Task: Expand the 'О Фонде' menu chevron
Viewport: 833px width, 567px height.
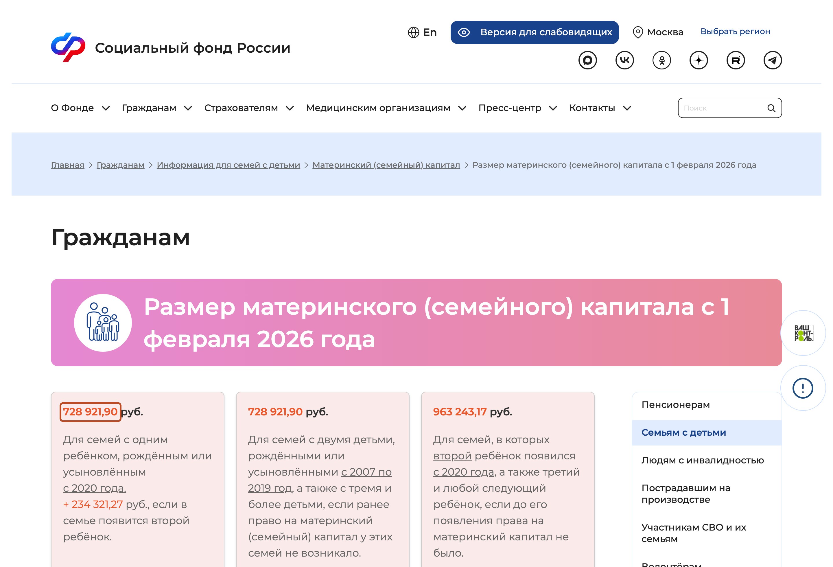Action: pos(106,108)
